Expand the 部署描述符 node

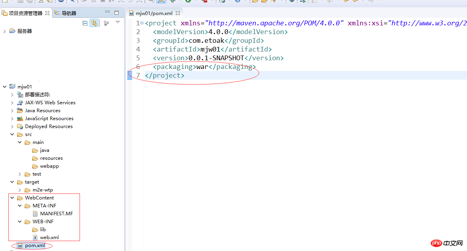[12, 95]
